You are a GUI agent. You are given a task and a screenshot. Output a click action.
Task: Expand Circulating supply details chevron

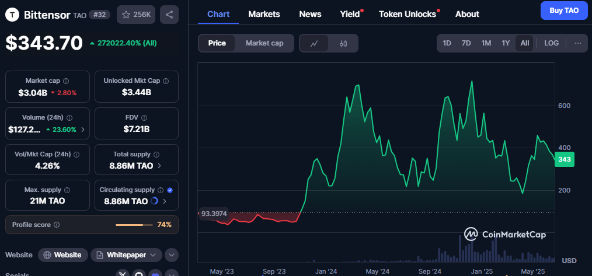click(x=164, y=201)
